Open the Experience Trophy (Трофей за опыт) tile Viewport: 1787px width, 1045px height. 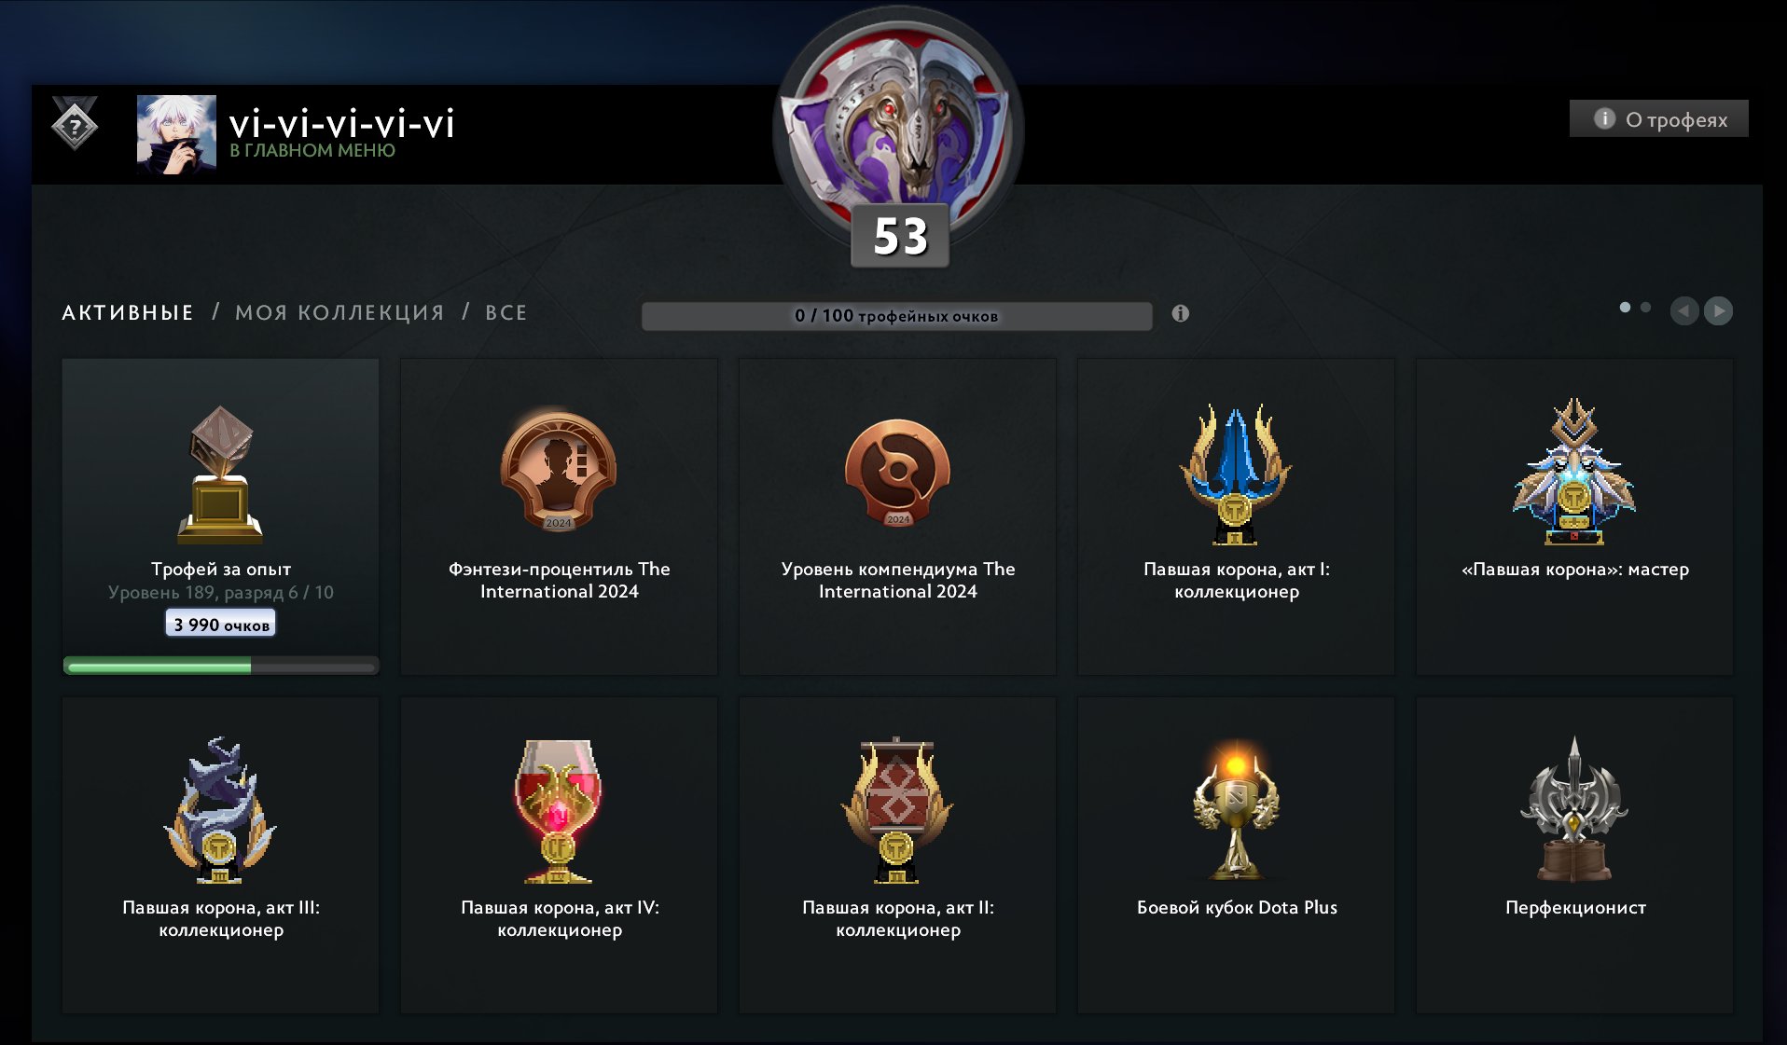pyautogui.click(x=220, y=516)
